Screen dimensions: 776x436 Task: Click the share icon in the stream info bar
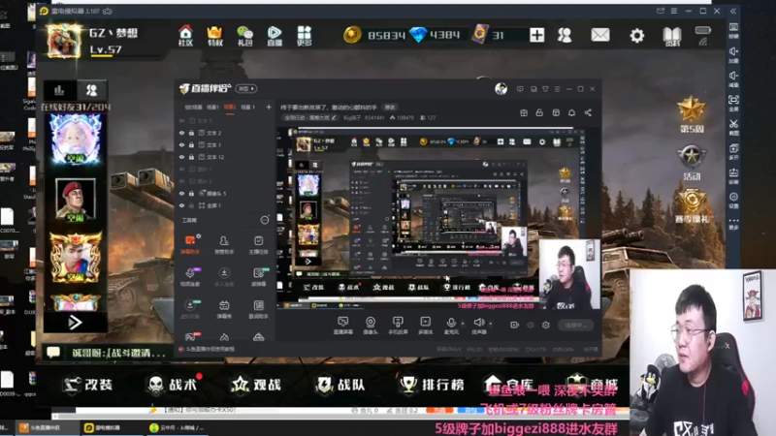[x=588, y=112]
